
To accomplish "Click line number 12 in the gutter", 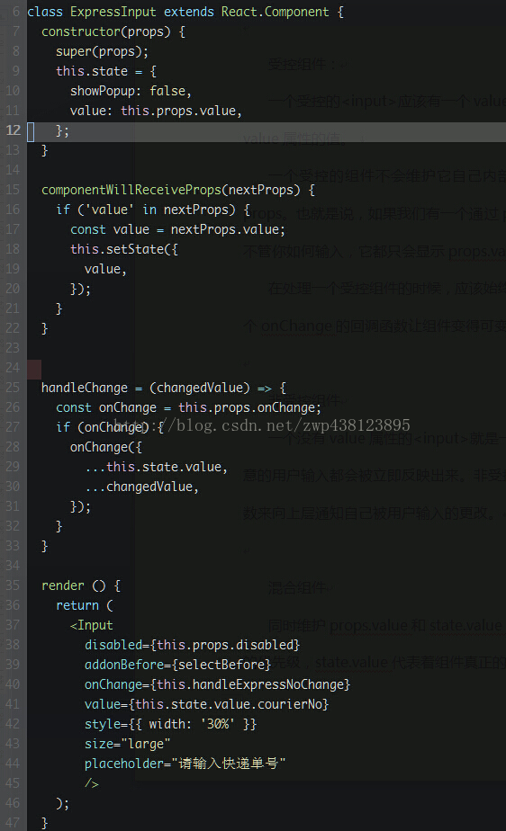I will pyautogui.click(x=14, y=130).
